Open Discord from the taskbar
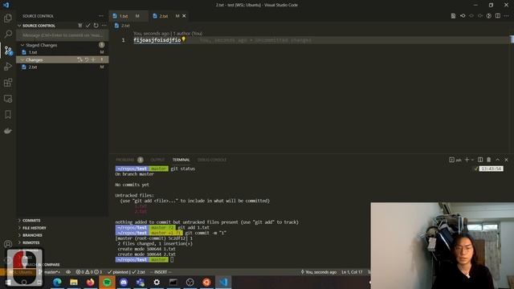Screen dimensions: 514x289 [x=124, y=282]
